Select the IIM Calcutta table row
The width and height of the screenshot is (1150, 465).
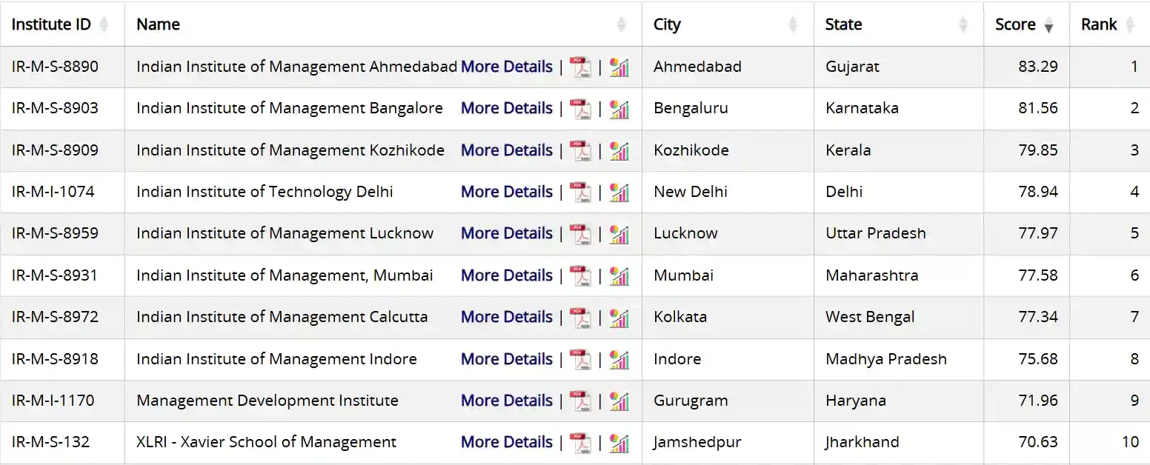(x=282, y=317)
